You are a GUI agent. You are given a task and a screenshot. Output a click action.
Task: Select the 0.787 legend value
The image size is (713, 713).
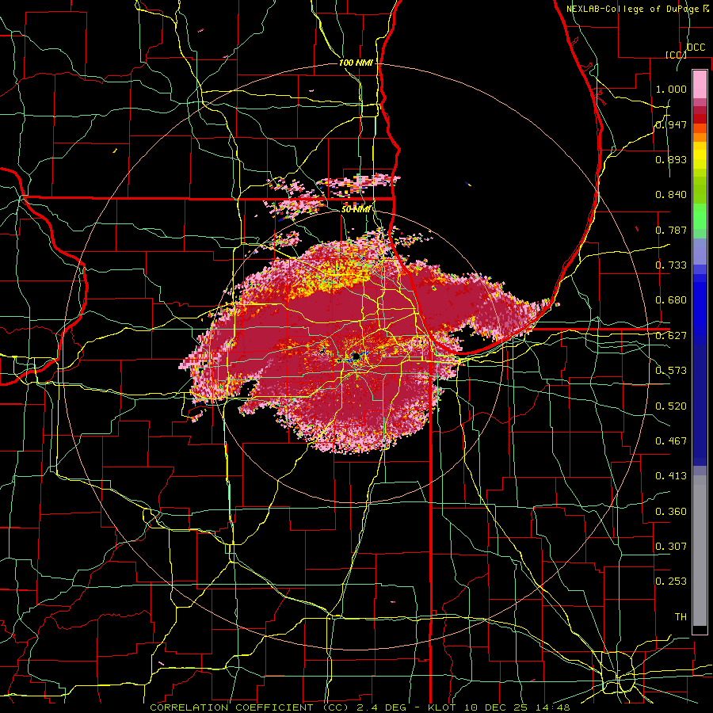(x=671, y=230)
